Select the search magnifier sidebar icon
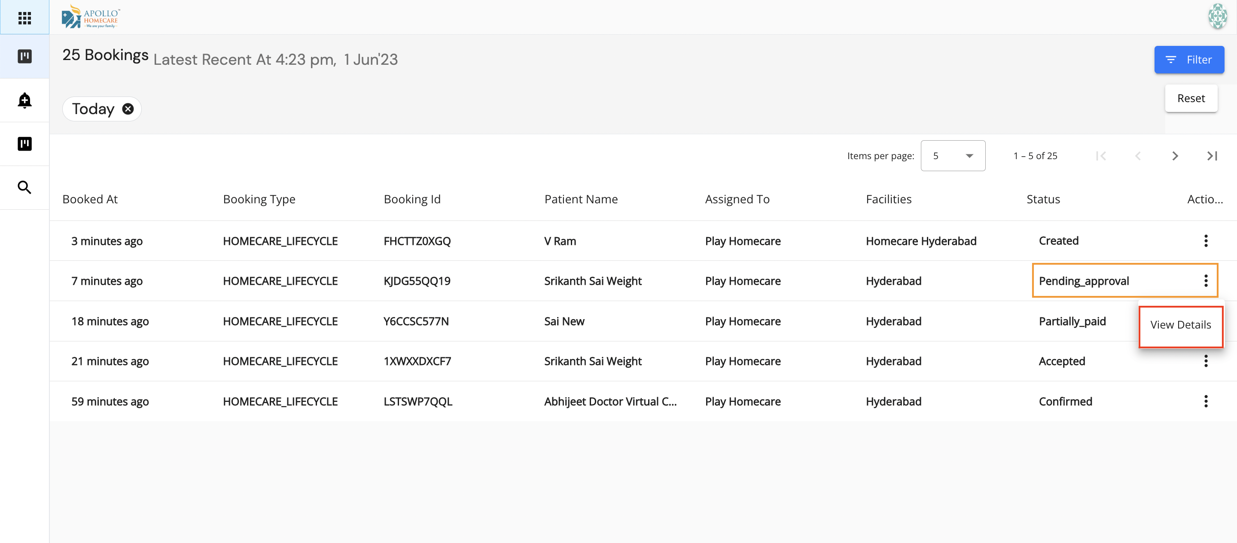 pos(24,187)
